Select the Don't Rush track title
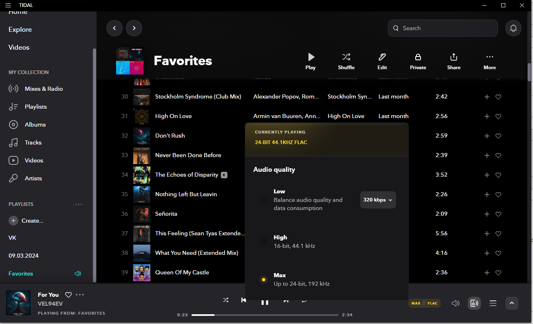The height and width of the screenshot is (324, 533). tap(170, 136)
